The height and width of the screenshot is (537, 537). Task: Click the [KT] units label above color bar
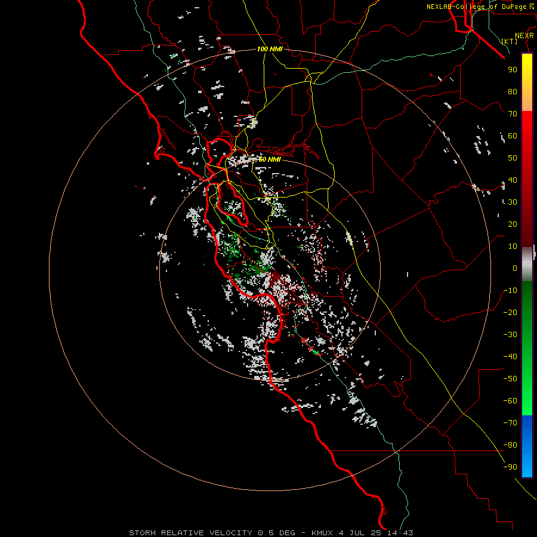[510, 41]
